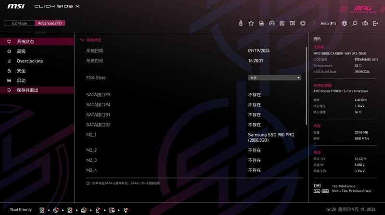Switch to Advanced (F7) mode

click(x=50, y=23)
